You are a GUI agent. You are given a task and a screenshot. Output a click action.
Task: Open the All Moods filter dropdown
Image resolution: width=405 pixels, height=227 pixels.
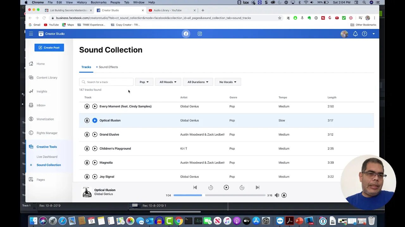click(x=168, y=82)
